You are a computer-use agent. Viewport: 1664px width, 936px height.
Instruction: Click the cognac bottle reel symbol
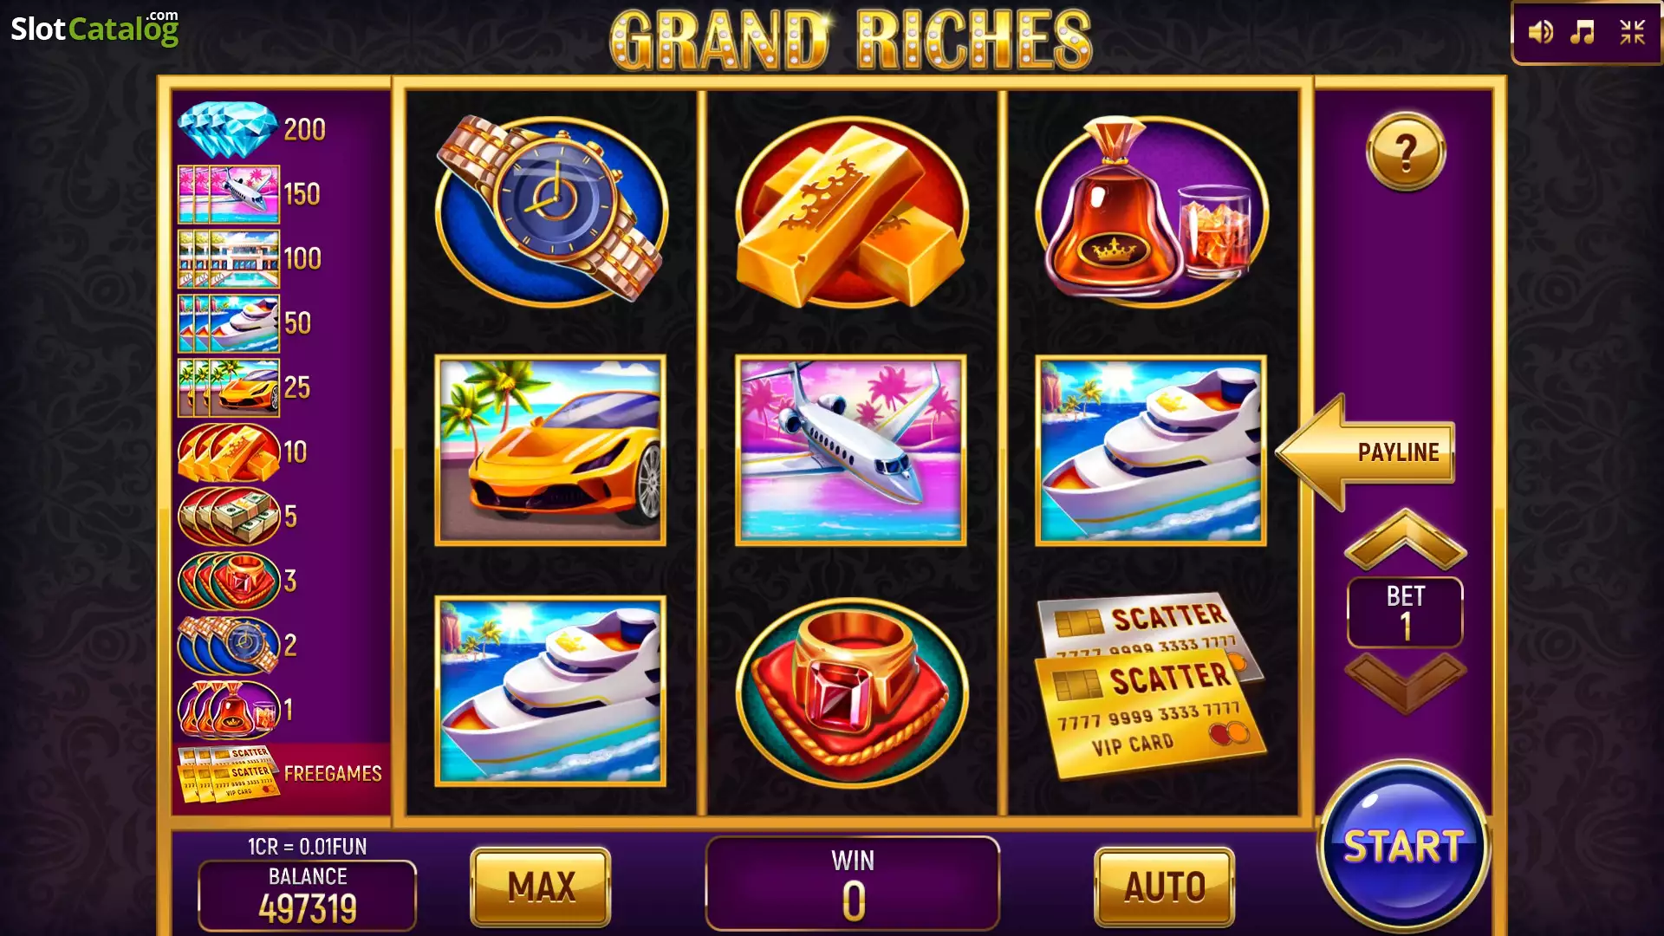point(1152,211)
